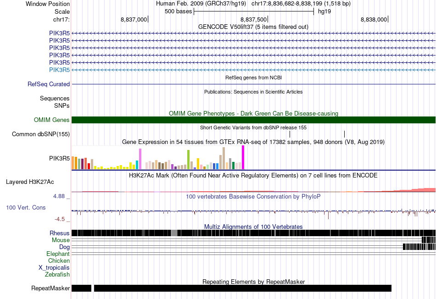Click the RefSeq Curated track label

(x=49, y=84)
